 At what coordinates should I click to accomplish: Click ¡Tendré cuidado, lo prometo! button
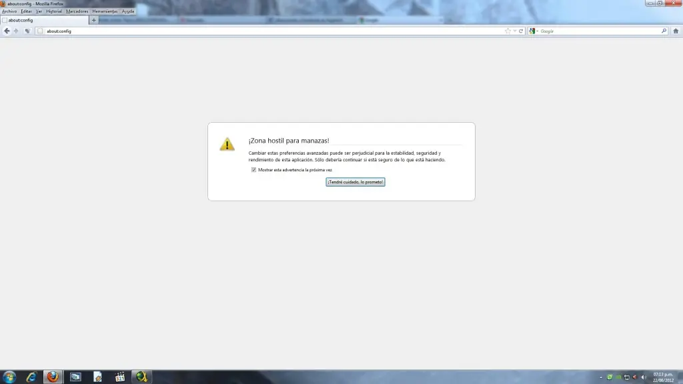[355, 182]
